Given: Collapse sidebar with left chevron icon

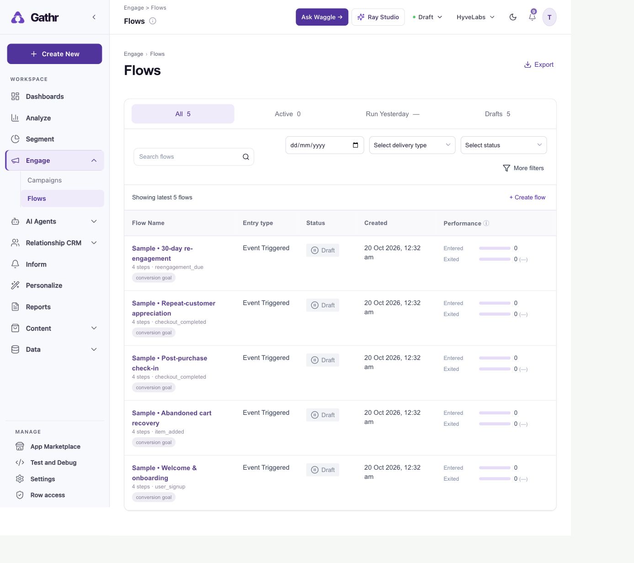Looking at the screenshot, I should click(x=94, y=17).
